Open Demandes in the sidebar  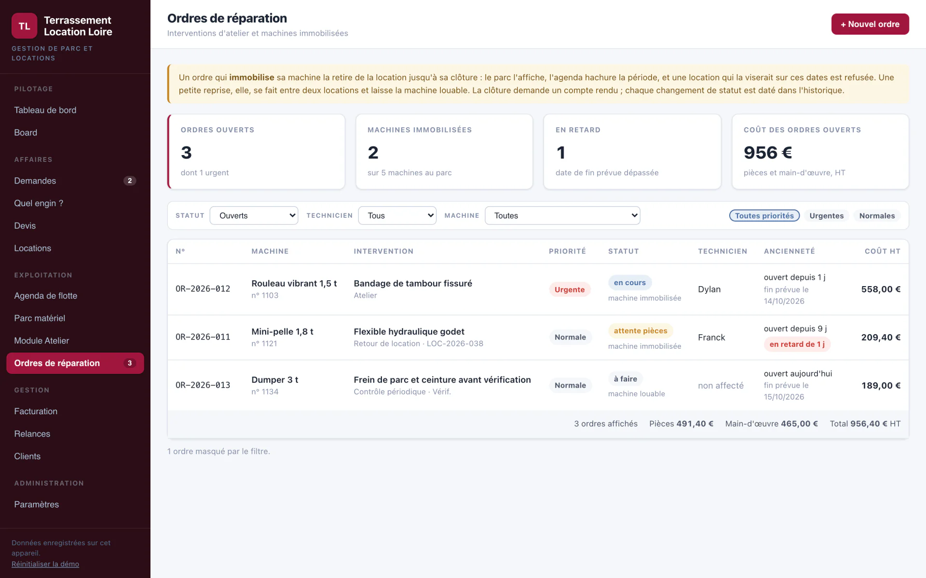click(75, 181)
